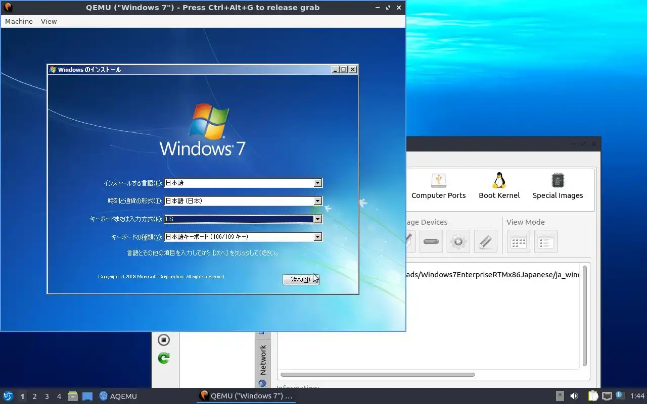Open the notification alert tray icon

pos(620,396)
